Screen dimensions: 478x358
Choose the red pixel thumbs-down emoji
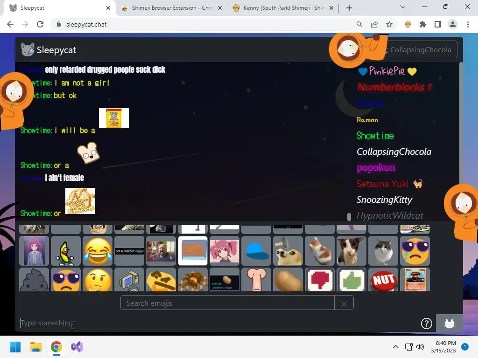coord(319,280)
